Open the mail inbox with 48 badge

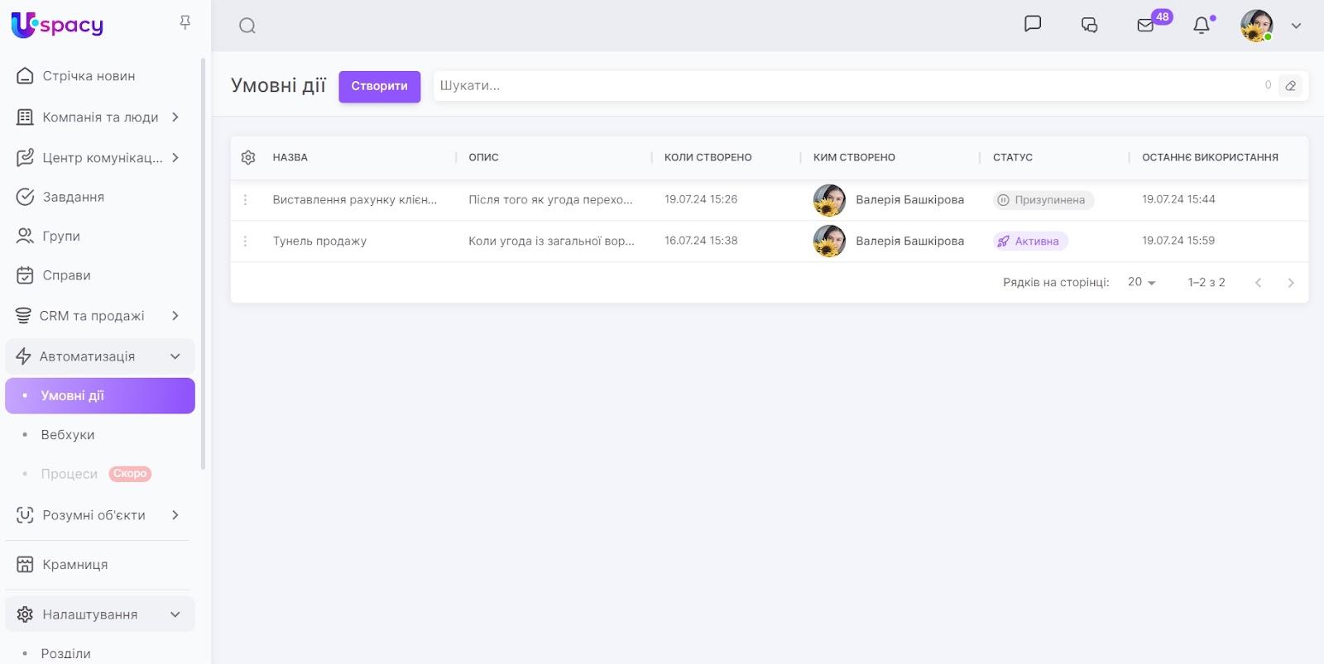point(1146,25)
